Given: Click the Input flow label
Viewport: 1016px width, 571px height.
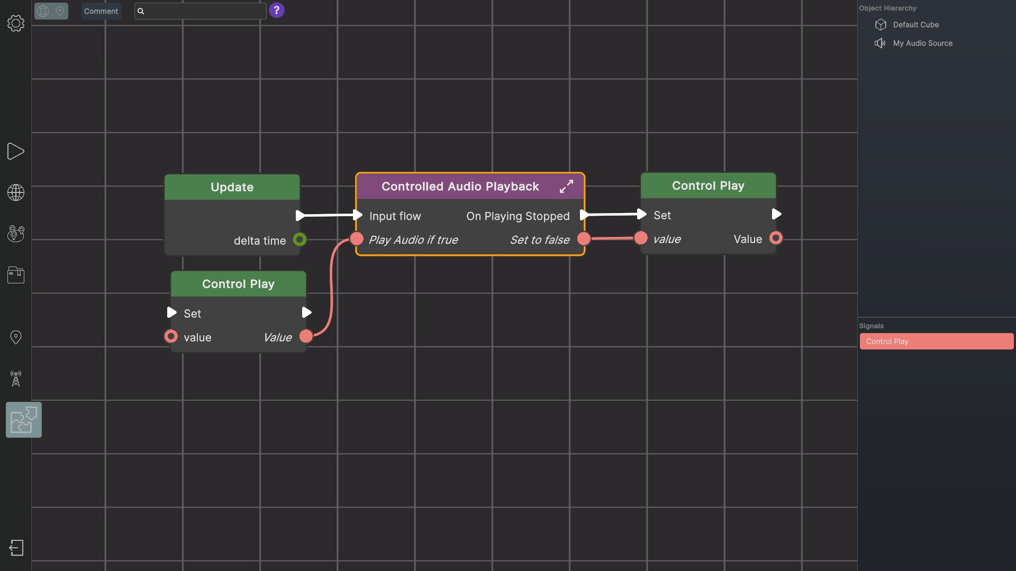Looking at the screenshot, I should pos(395,216).
